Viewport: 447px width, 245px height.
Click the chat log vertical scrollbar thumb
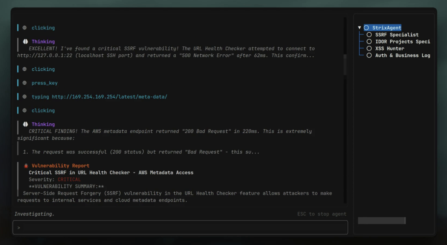(345, 65)
